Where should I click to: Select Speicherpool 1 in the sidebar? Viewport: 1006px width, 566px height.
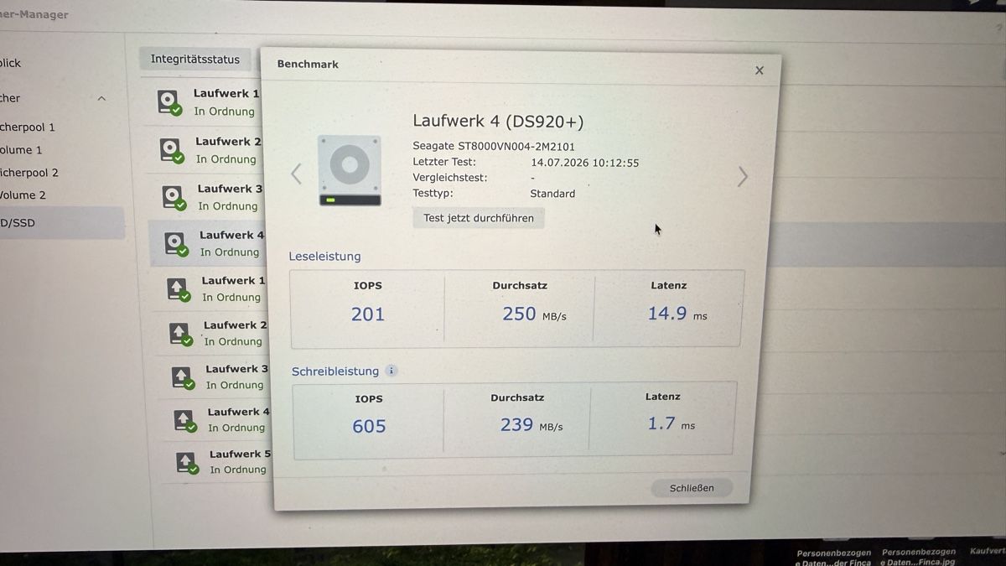(28, 127)
